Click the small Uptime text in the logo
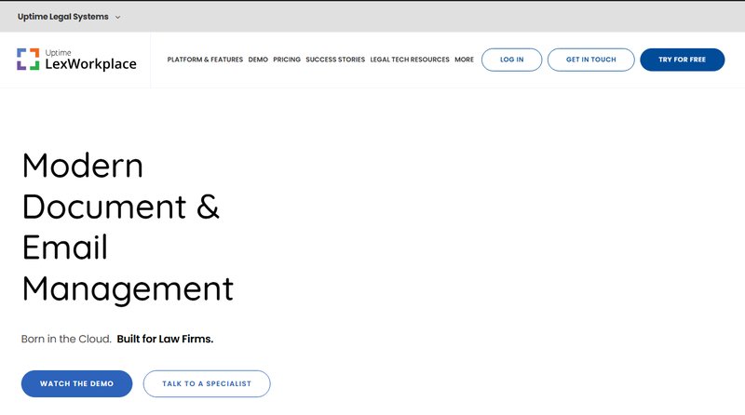 58,52
